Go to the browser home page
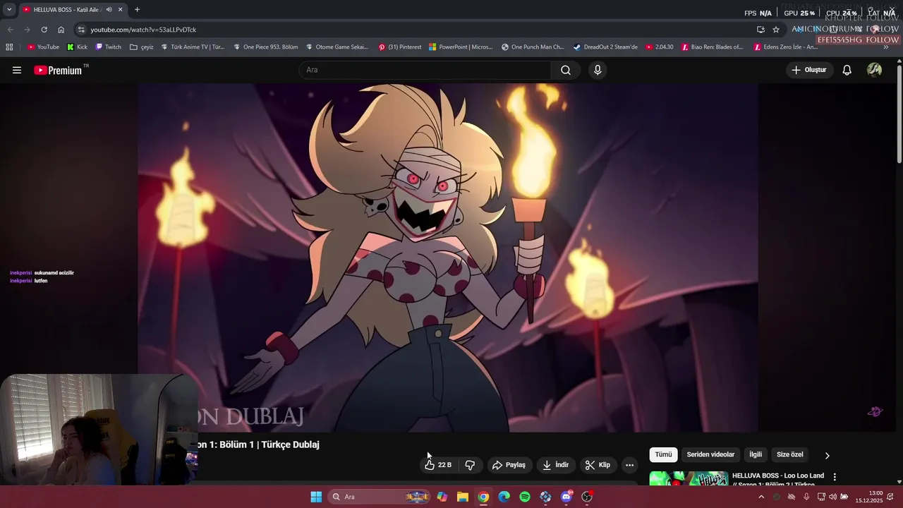Screen dimensions: 903x508 (x=61, y=30)
